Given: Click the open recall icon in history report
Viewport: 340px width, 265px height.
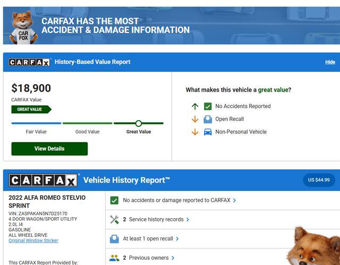Looking at the screenshot, I should 114,239.
